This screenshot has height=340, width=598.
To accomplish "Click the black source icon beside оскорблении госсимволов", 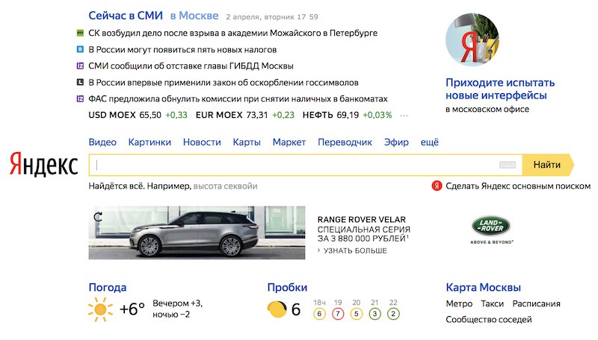I will pos(80,82).
